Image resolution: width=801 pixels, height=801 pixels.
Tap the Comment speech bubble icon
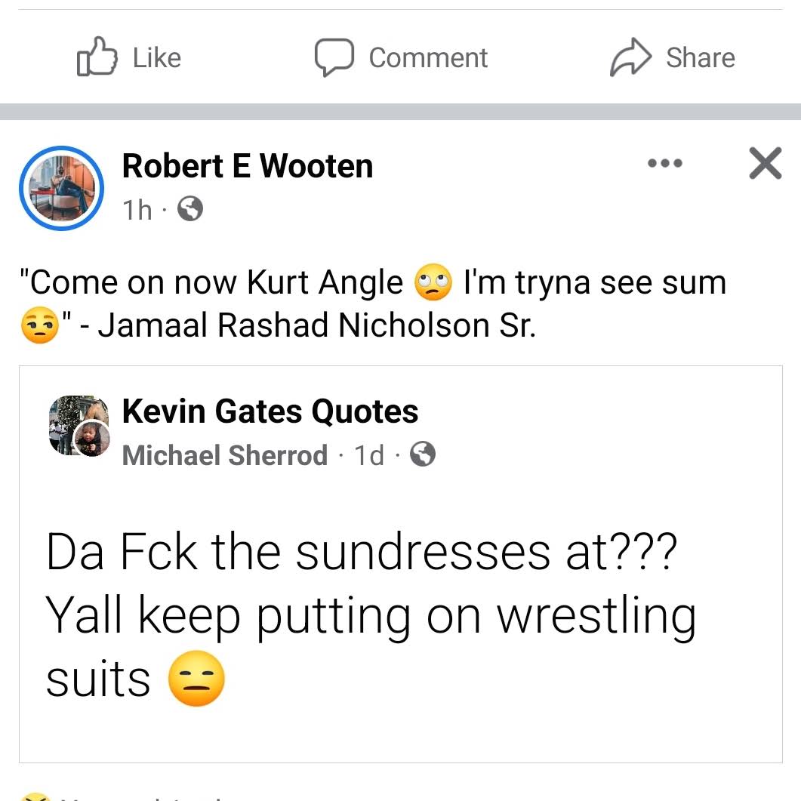[x=334, y=58]
